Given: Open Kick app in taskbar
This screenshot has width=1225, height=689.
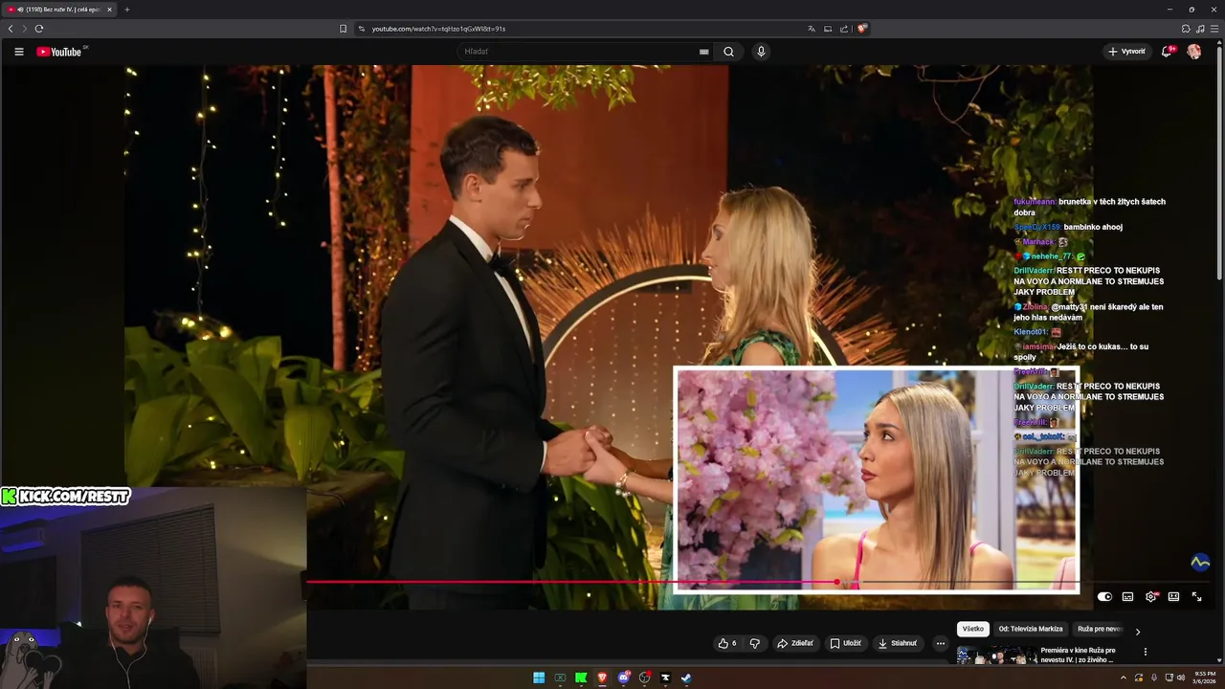Looking at the screenshot, I should click(x=581, y=678).
